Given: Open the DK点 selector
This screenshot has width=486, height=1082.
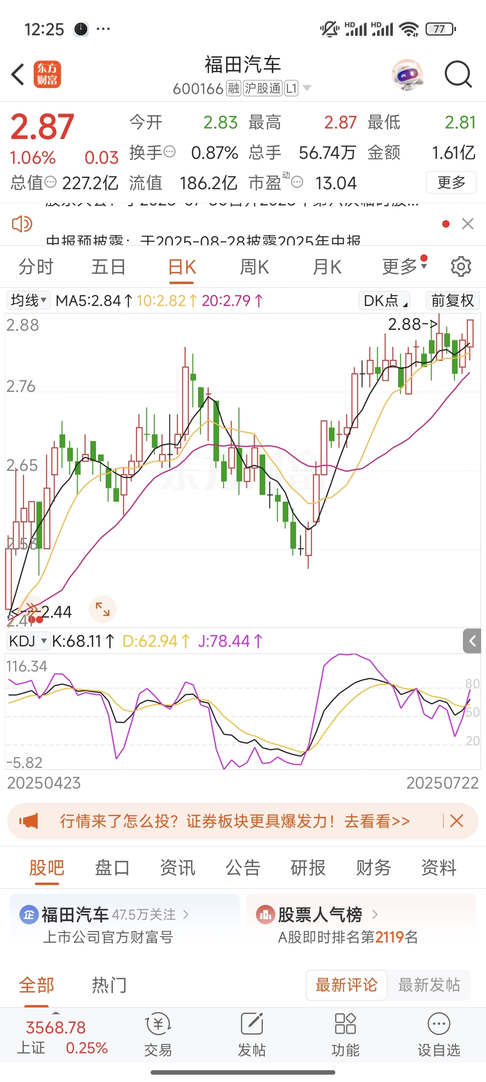Looking at the screenshot, I should click(x=384, y=301).
